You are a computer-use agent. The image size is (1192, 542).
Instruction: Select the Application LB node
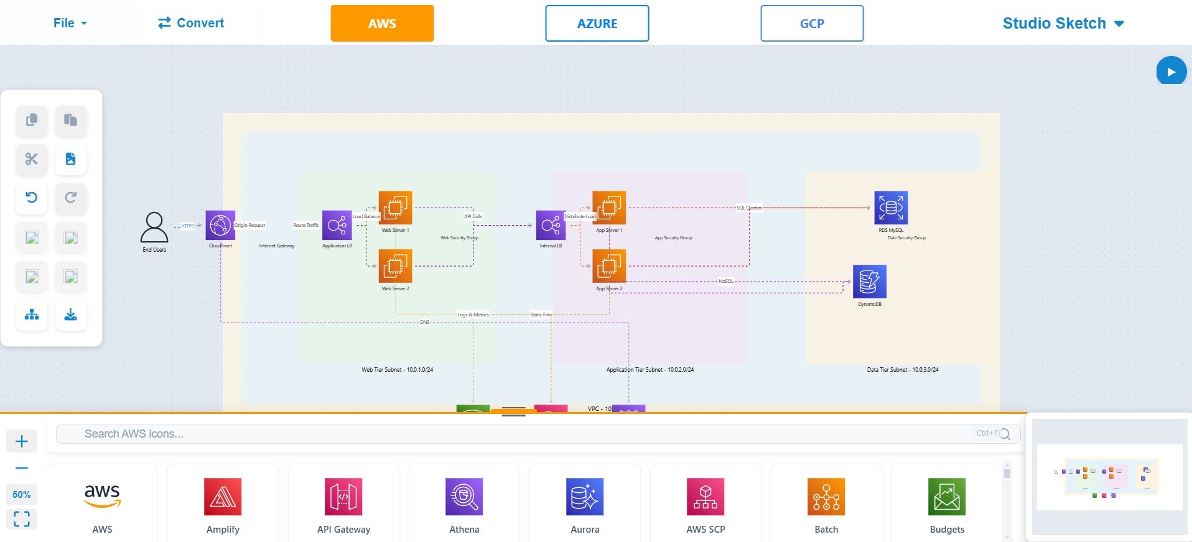click(x=337, y=225)
